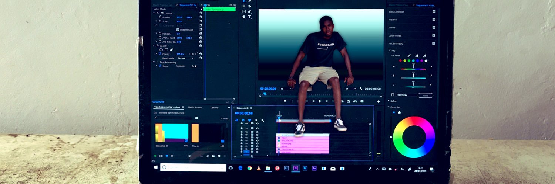Disable the Creative section checkbox
Image resolution: width=555 pixels, height=184 pixels.
pyautogui.click(x=434, y=20)
